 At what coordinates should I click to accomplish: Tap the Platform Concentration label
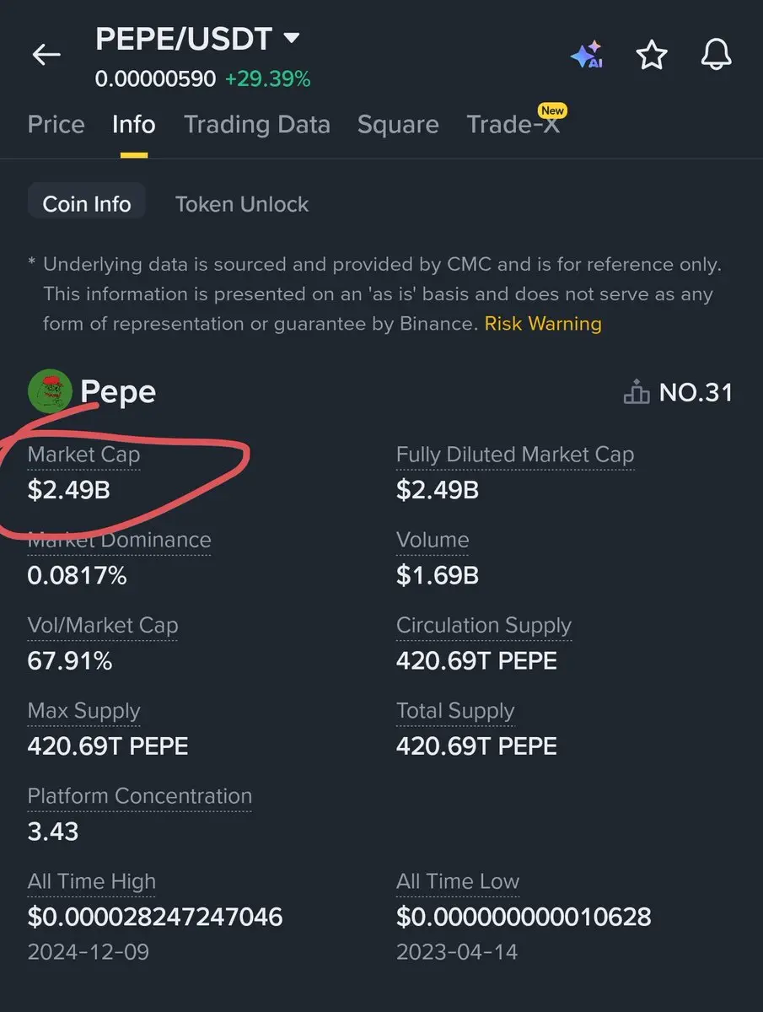click(x=140, y=796)
